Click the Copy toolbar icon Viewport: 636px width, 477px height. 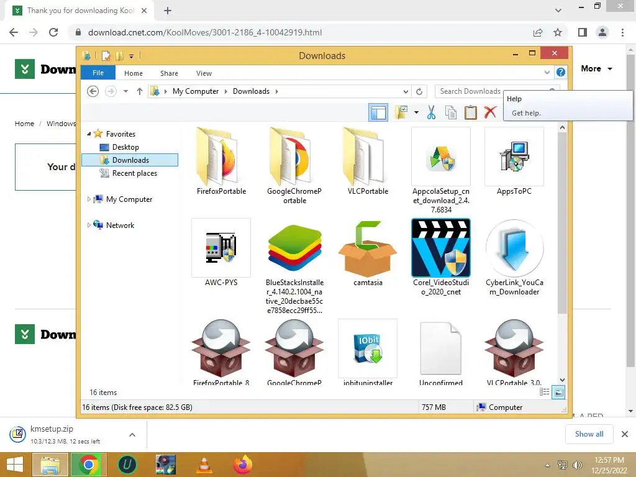pyautogui.click(x=451, y=112)
